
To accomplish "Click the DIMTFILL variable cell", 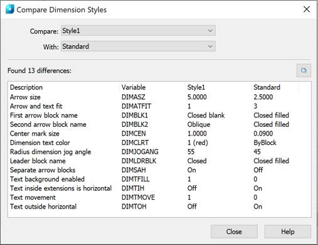I will click(135, 179).
